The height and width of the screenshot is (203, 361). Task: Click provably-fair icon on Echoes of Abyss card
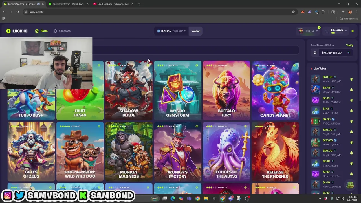[x=245, y=126]
